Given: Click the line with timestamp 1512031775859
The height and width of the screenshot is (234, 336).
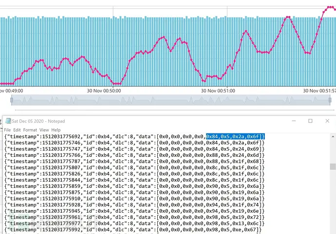Looking at the screenshot, I should pyautogui.click(x=134, y=186).
